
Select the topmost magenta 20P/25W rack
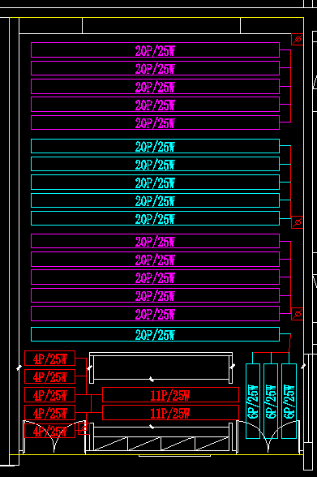click(156, 50)
